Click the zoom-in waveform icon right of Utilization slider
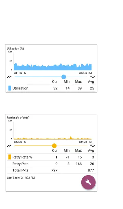This screenshot has width=123, height=209. click(93, 77)
